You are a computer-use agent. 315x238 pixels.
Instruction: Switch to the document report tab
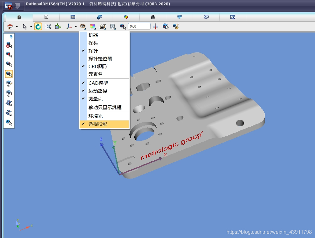(x=46, y=17)
